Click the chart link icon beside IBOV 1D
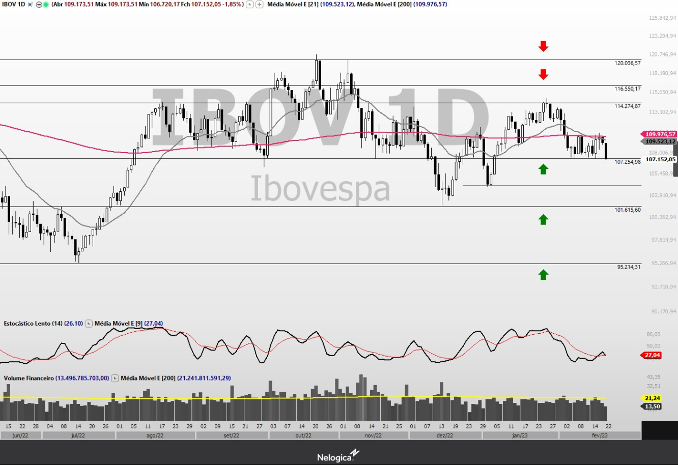Screen dimensions: 678x465 point(31,4)
